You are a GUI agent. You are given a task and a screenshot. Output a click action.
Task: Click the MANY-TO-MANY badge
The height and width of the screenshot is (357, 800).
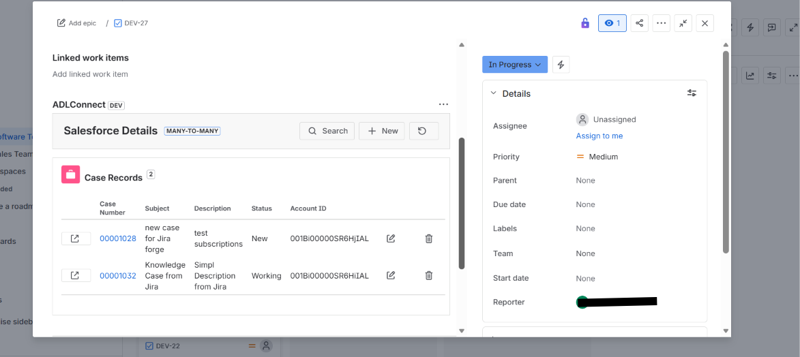(x=192, y=131)
